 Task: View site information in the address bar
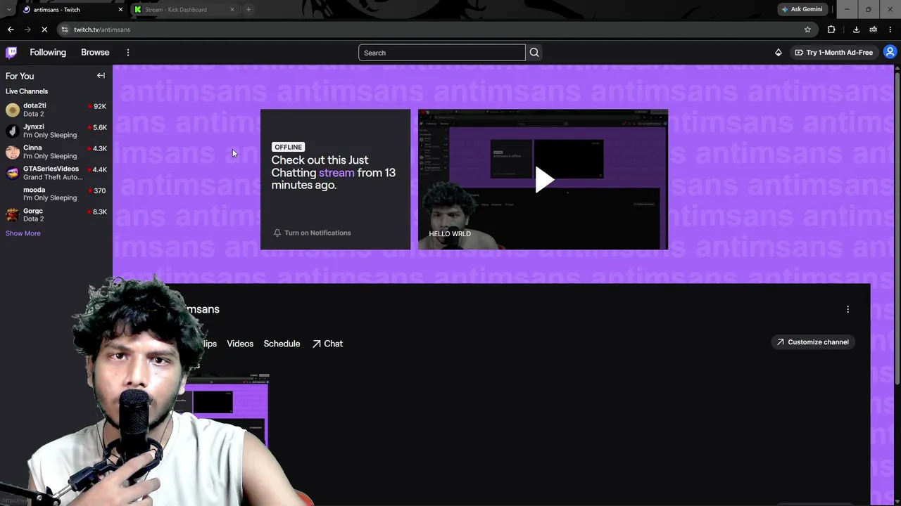click(x=64, y=30)
